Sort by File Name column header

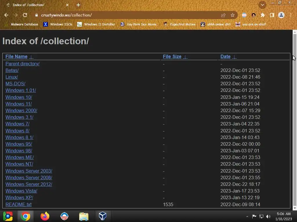point(17,56)
